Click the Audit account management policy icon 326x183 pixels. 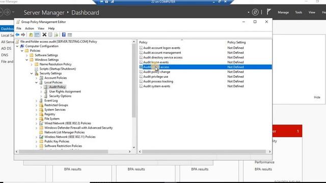141,52
